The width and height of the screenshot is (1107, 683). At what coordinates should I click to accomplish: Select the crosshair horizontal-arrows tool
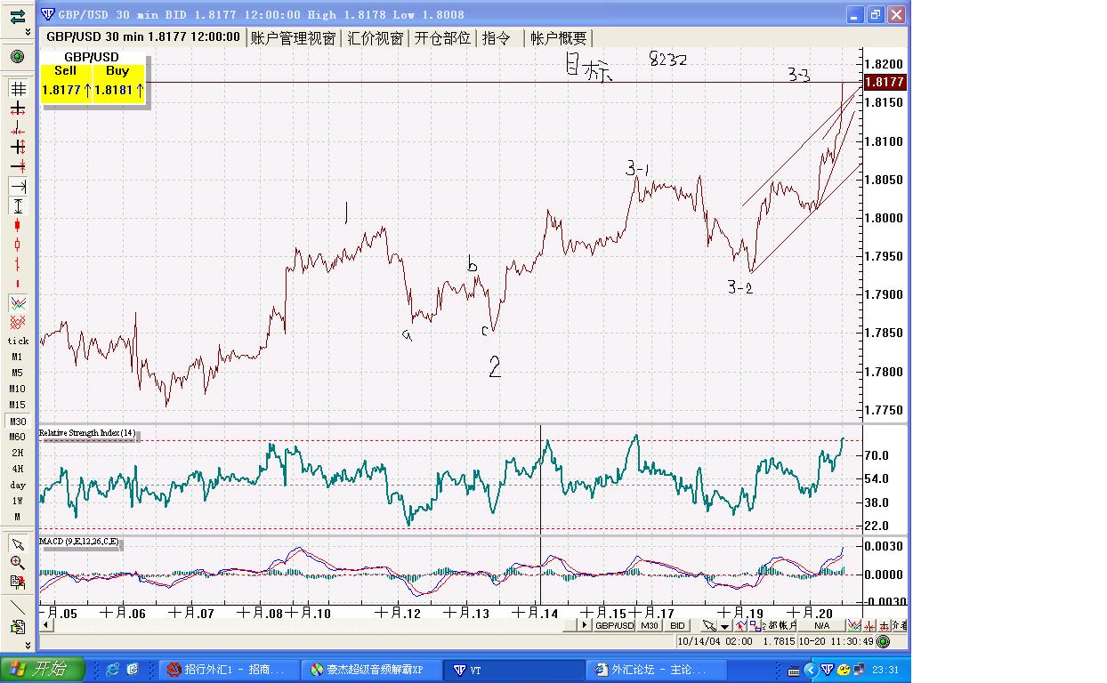(x=18, y=108)
